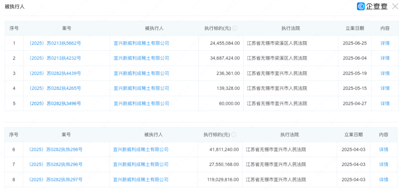Click info icon beside 执行标的(元) in lower table
Image resolution: width=401 pixels, height=196 pixels.
(x=233, y=135)
